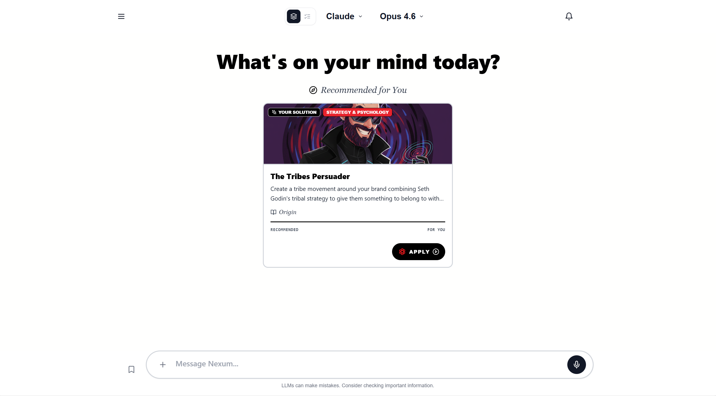Apply the Tribes Persuader recommendation
716x396 pixels.
tap(418, 252)
